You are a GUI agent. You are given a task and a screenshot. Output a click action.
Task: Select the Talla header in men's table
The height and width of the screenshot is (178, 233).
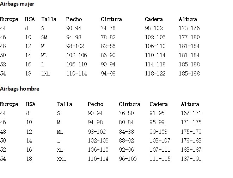tap(65, 104)
